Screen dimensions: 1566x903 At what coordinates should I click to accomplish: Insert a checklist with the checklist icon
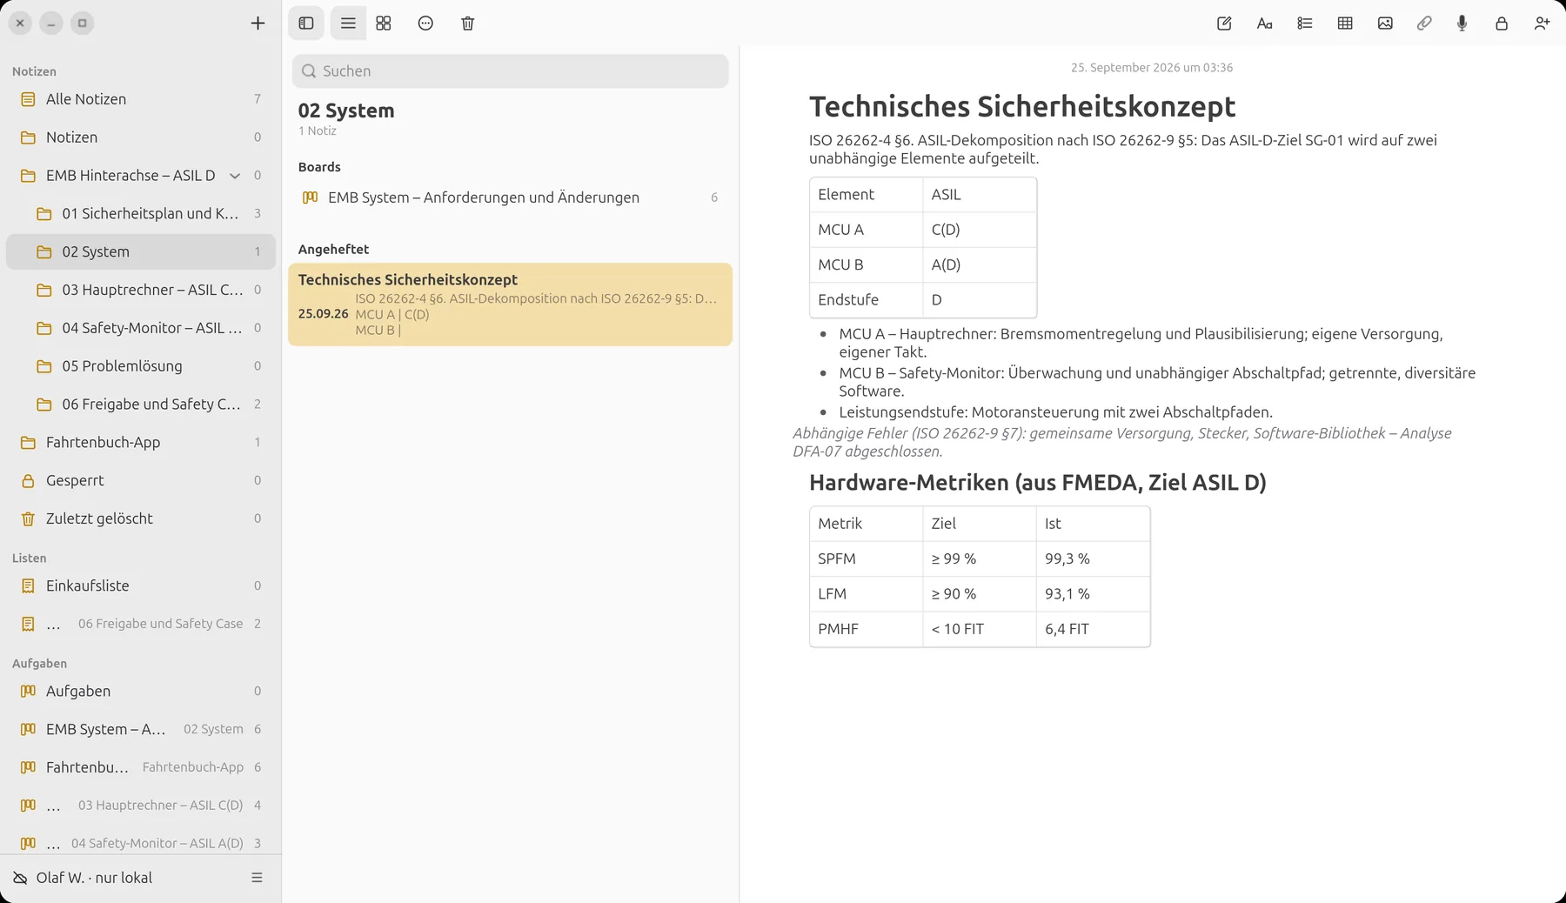click(1305, 23)
